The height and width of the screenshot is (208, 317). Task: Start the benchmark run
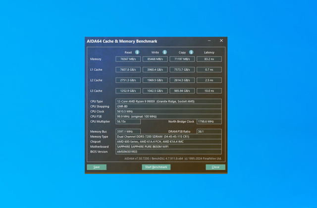click(156, 167)
